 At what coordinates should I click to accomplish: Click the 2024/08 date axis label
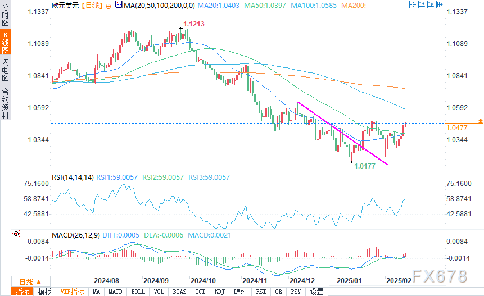(x=106, y=281)
